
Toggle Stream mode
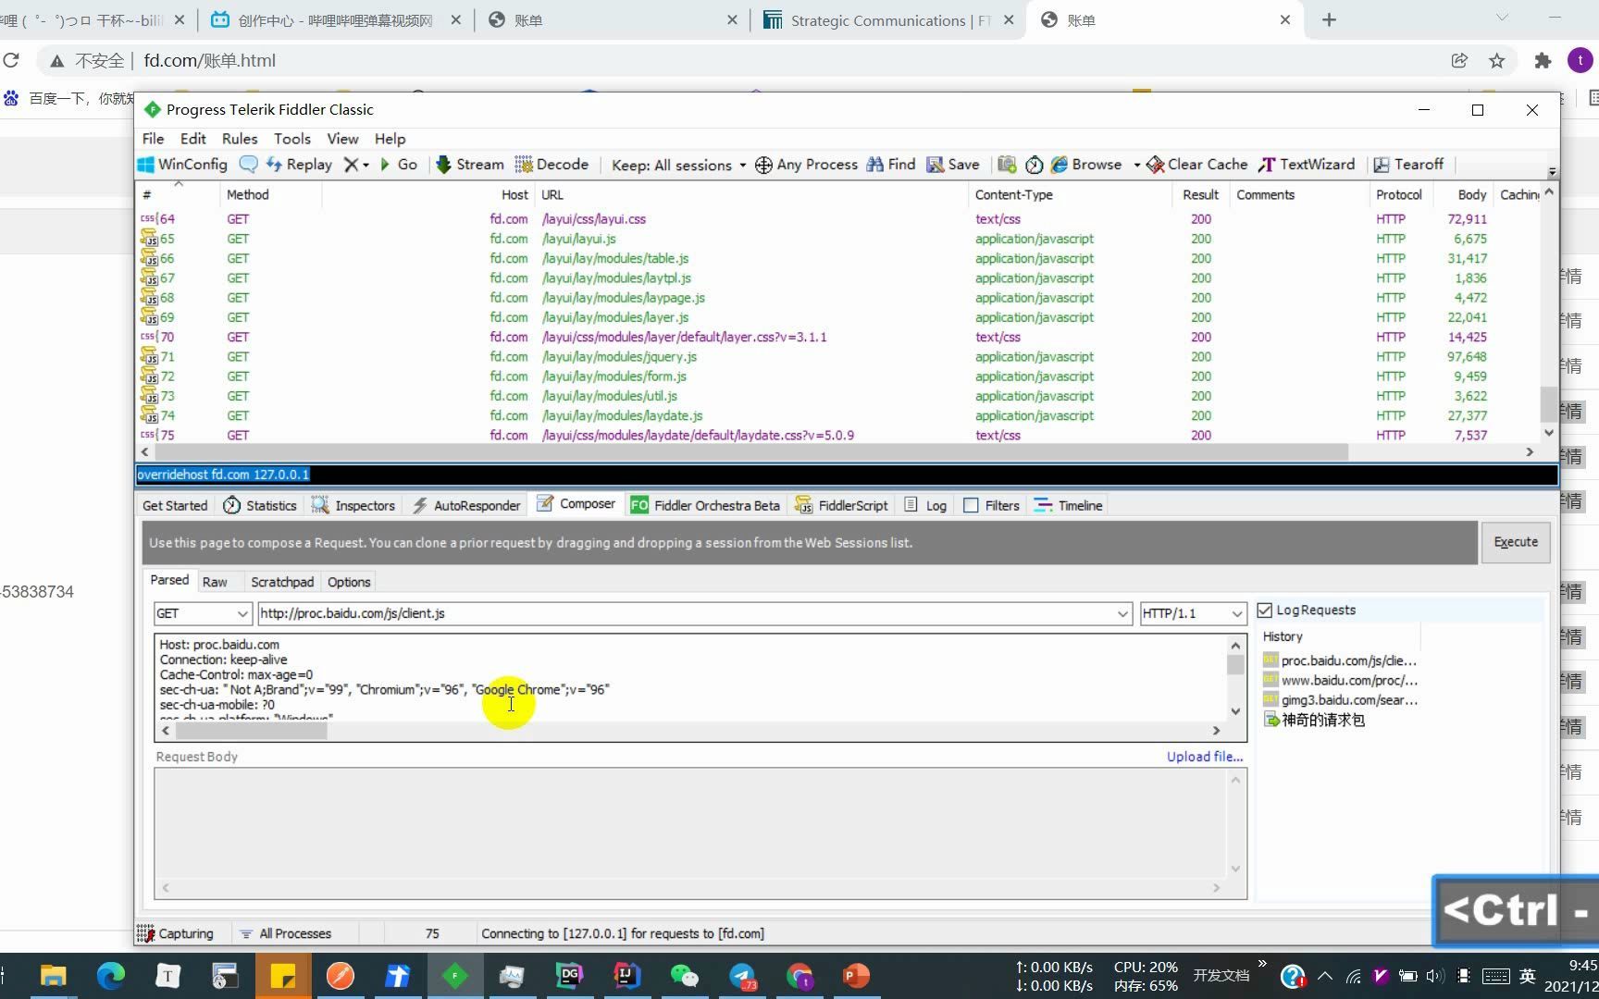pyautogui.click(x=469, y=164)
